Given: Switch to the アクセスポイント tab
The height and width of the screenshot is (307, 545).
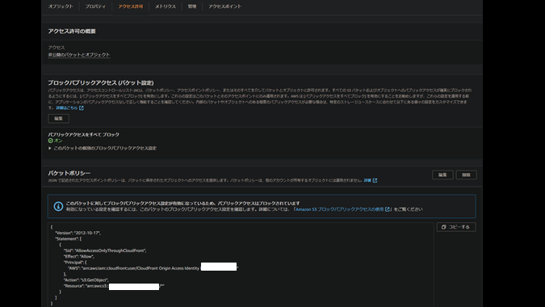Looking at the screenshot, I should (x=225, y=6).
